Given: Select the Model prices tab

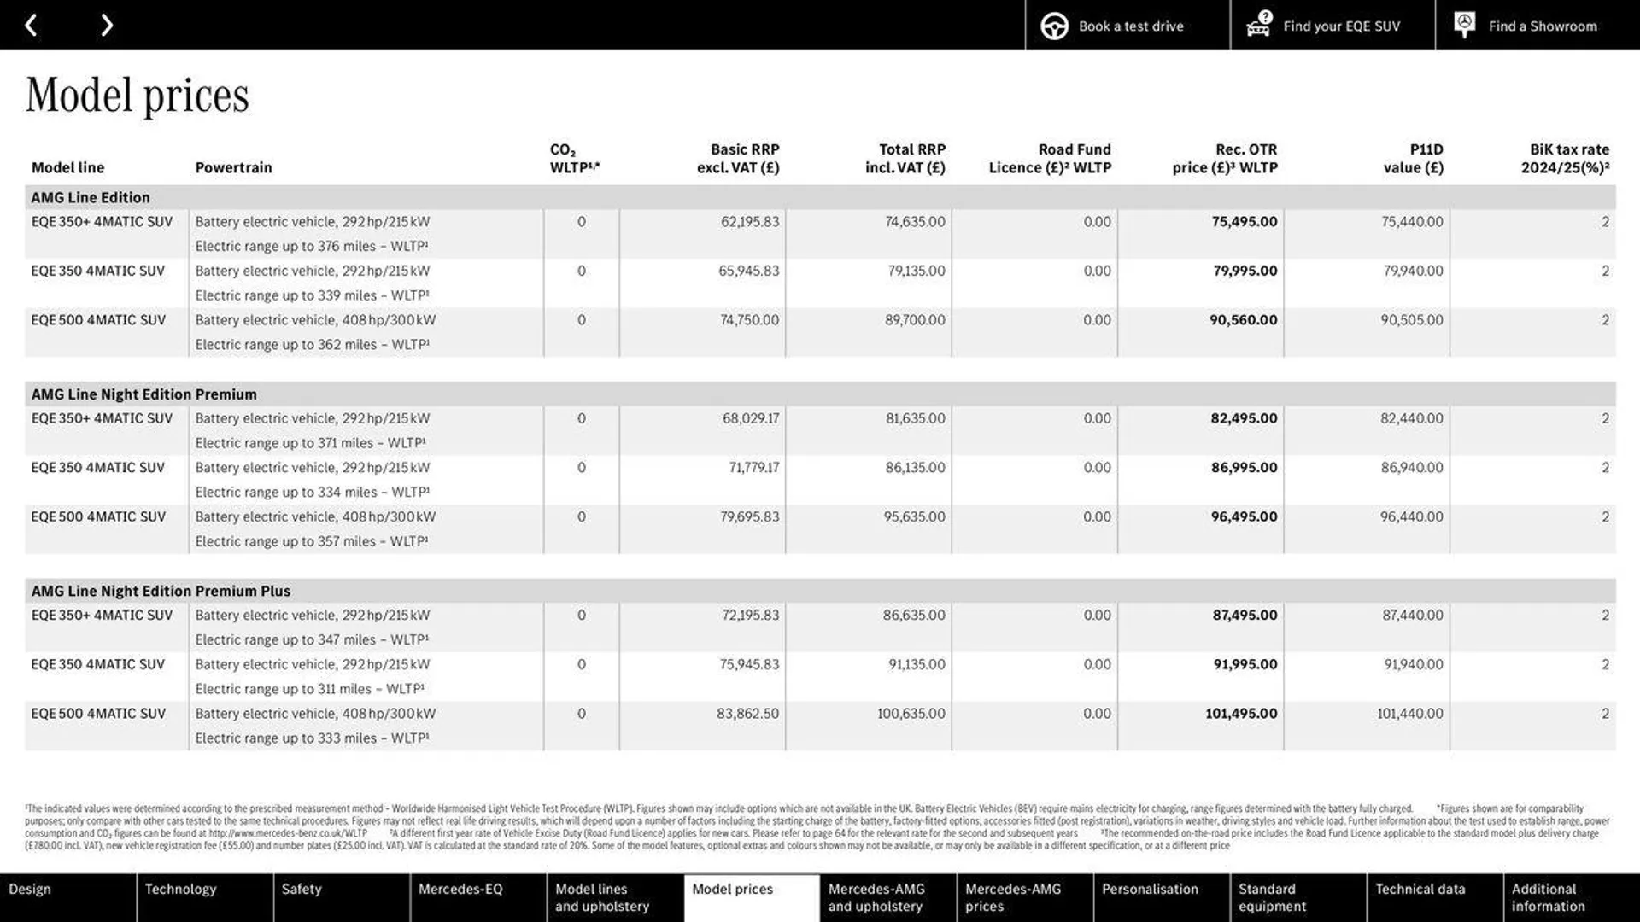Looking at the screenshot, I should tap(752, 897).
